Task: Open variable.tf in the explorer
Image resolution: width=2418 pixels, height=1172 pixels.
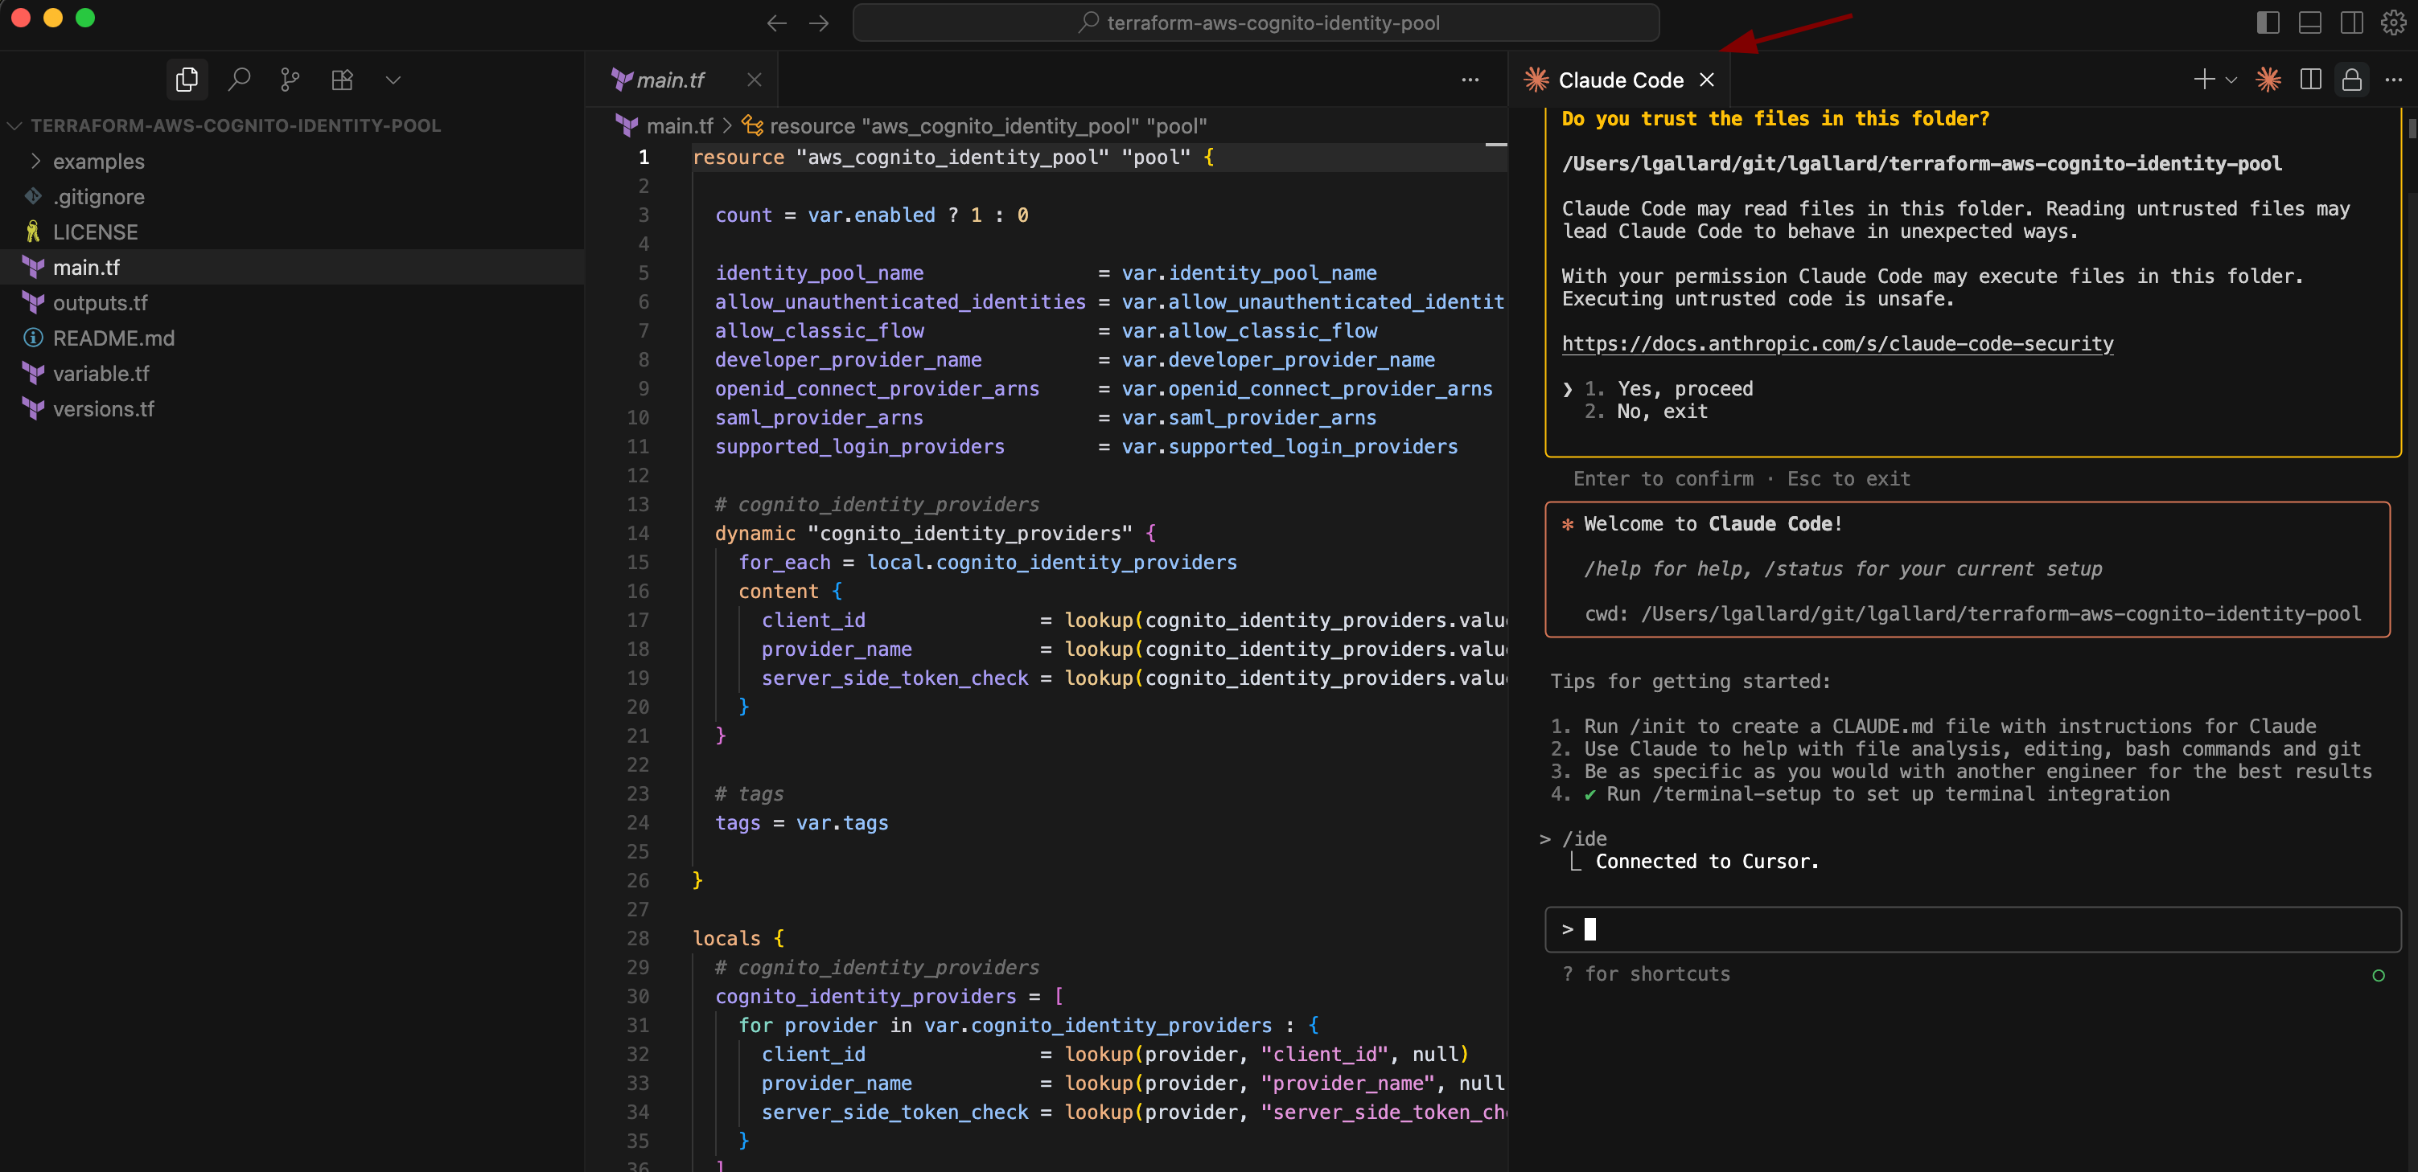Action: (x=292, y=374)
